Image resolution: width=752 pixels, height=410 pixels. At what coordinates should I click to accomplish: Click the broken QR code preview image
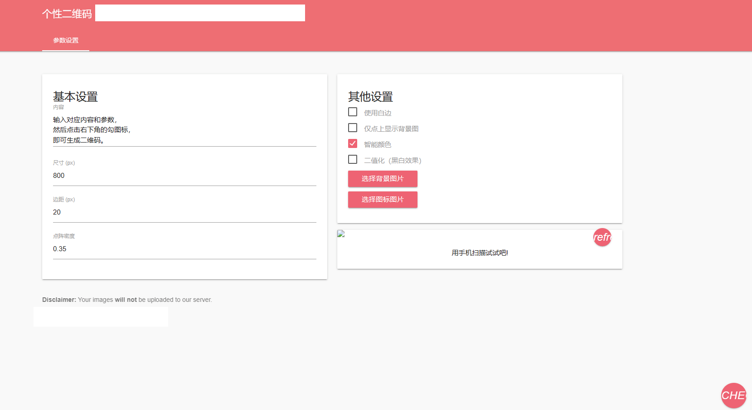[341, 234]
